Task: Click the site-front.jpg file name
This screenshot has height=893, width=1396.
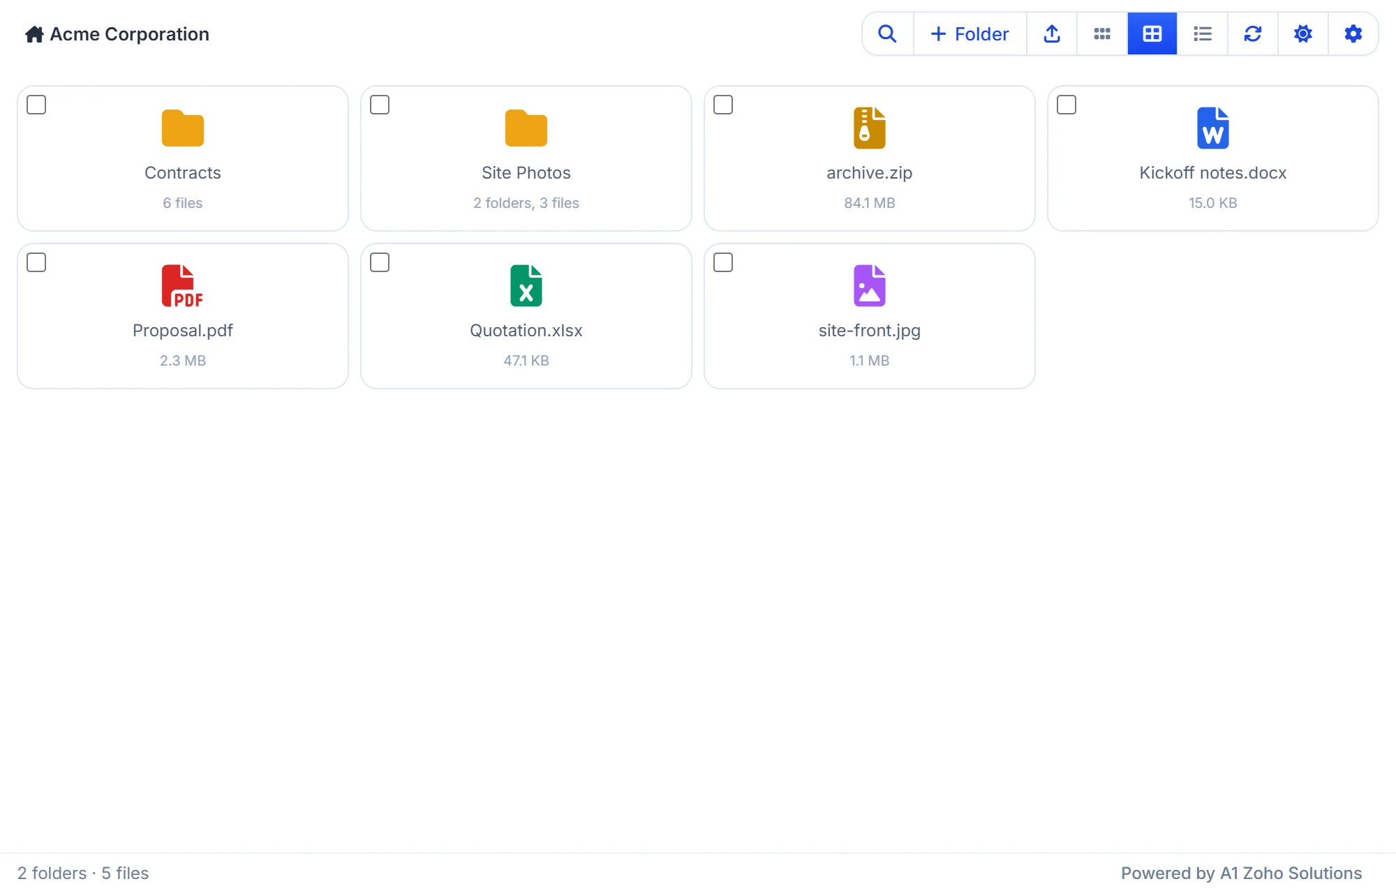Action: coord(870,331)
